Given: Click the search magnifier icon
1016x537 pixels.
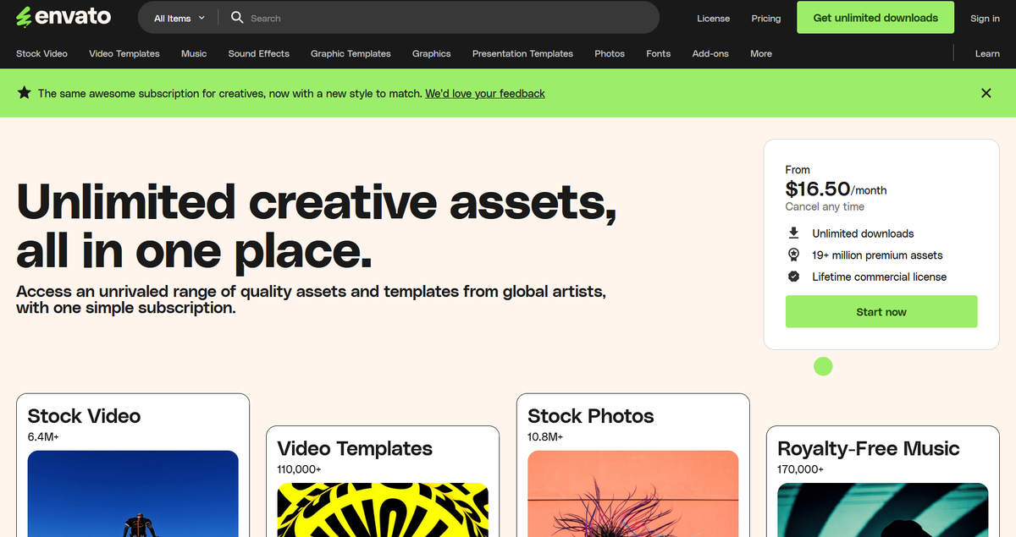Looking at the screenshot, I should [237, 18].
